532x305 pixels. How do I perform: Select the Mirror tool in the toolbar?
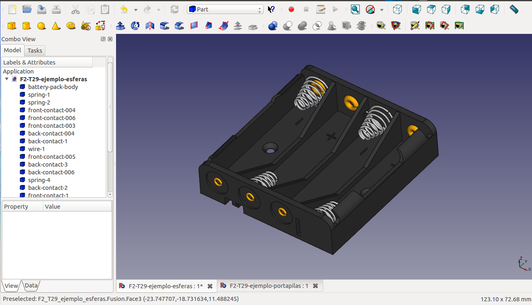coord(150,26)
